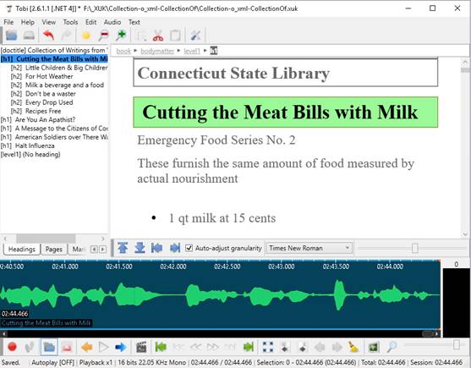The width and height of the screenshot is (471, 368).
Task: Click the open audio file folder icon
Action: (x=49, y=347)
